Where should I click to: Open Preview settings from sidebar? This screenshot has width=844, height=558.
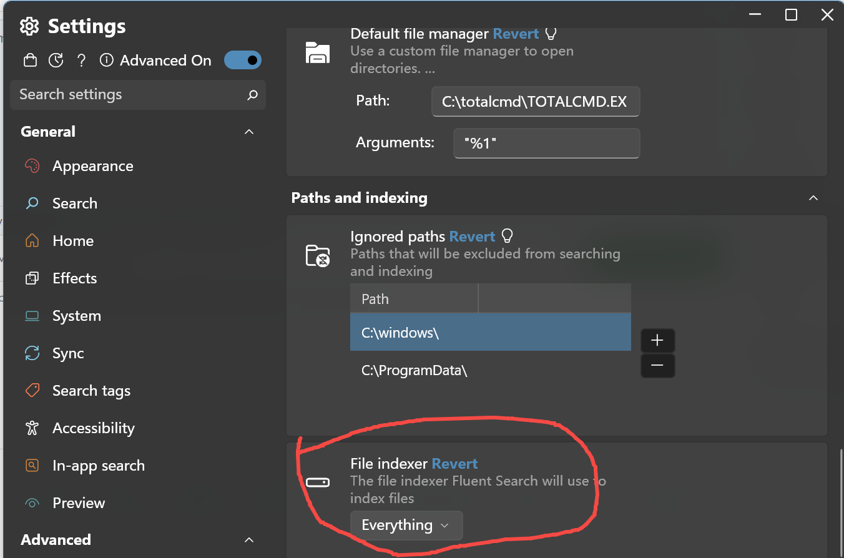coord(32,502)
